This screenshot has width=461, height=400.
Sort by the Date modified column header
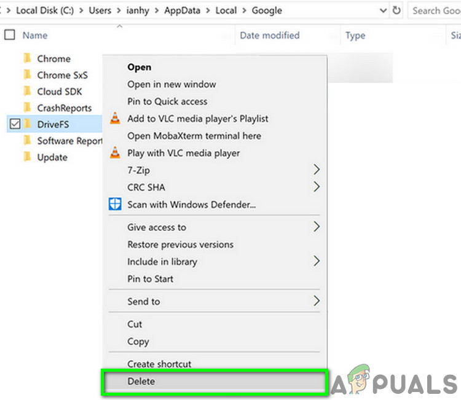pyautogui.click(x=270, y=35)
